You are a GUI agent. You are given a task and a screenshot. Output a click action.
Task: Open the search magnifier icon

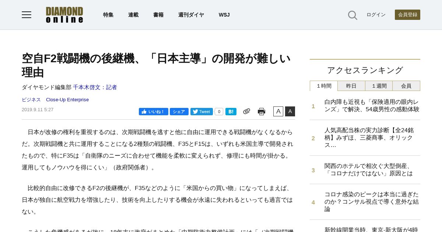pyautogui.click(x=352, y=15)
